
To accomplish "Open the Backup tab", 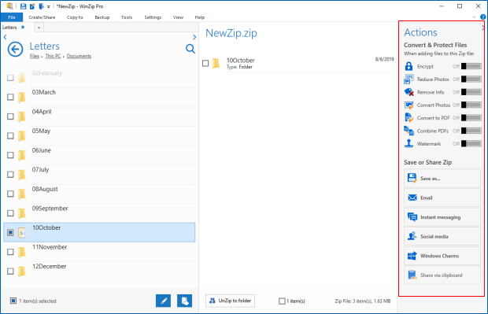I will tap(102, 17).
